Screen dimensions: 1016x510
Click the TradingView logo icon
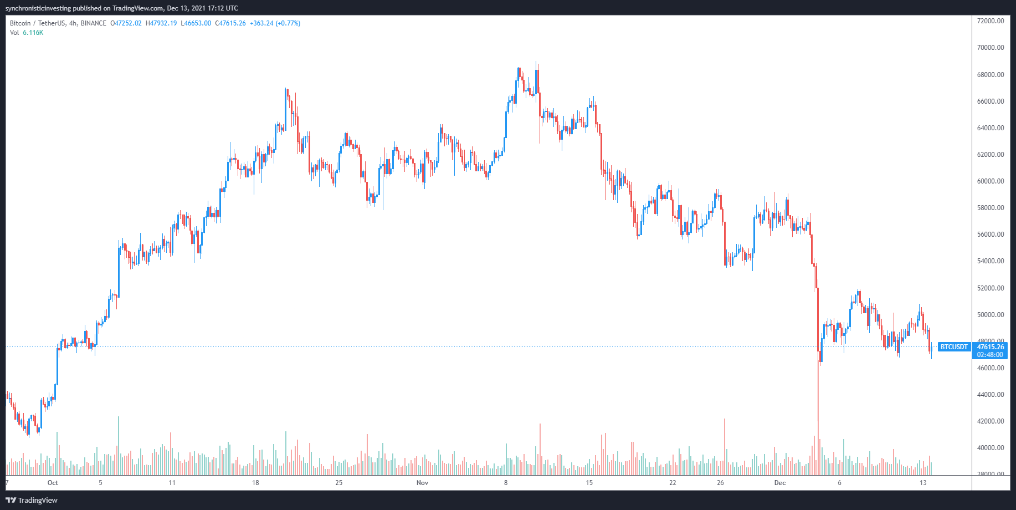(11, 500)
